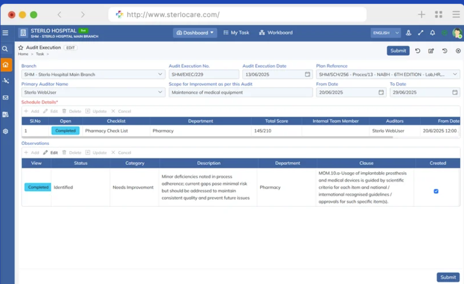Open the notification bell

[432, 33]
